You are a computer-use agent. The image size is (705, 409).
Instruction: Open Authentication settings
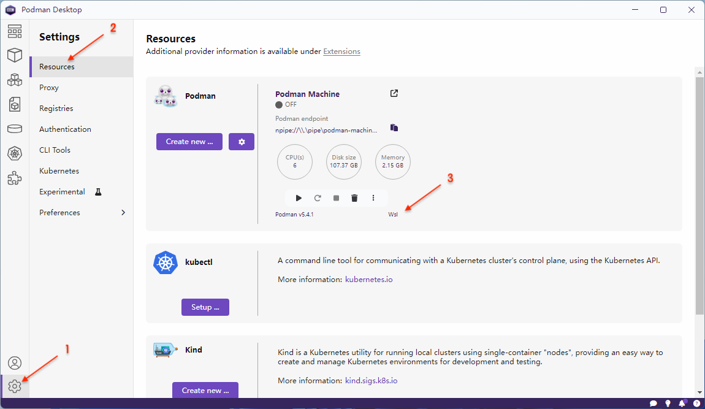[82, 129]
